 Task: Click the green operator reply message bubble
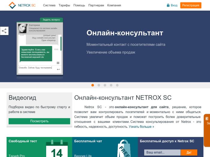(36, 54)
